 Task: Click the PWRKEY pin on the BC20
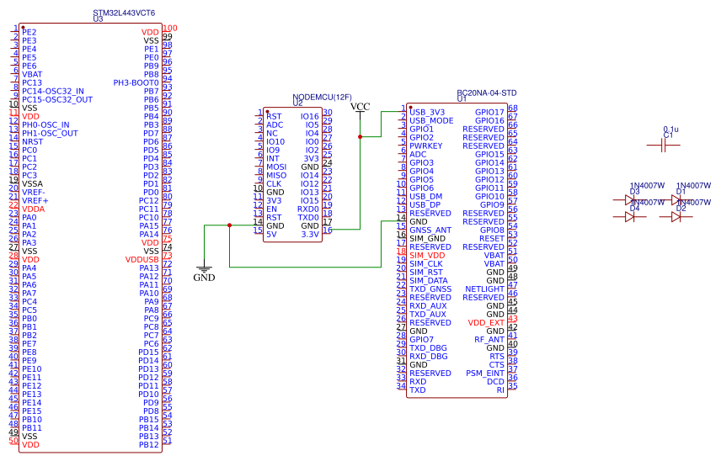pos(426,146)
